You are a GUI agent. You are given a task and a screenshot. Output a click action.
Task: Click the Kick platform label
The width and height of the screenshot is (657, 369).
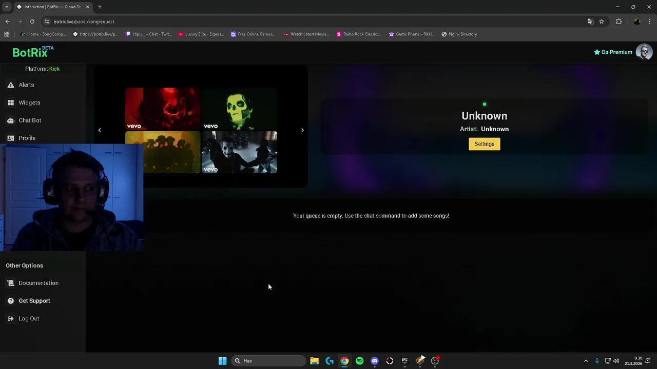[x=54, y=69]
